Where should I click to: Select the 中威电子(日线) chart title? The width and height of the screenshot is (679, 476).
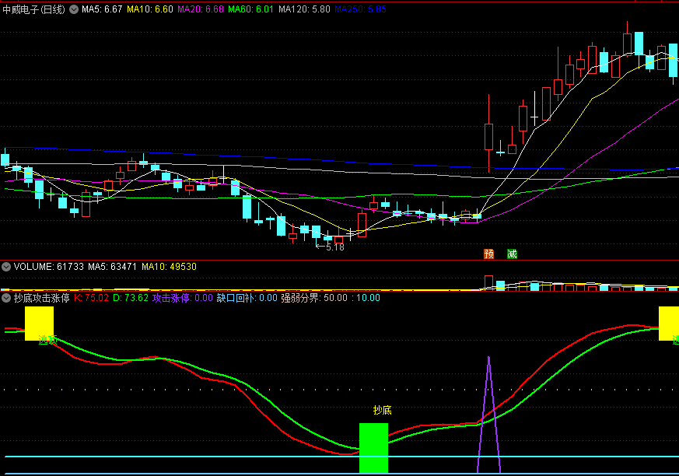(33, 9)
